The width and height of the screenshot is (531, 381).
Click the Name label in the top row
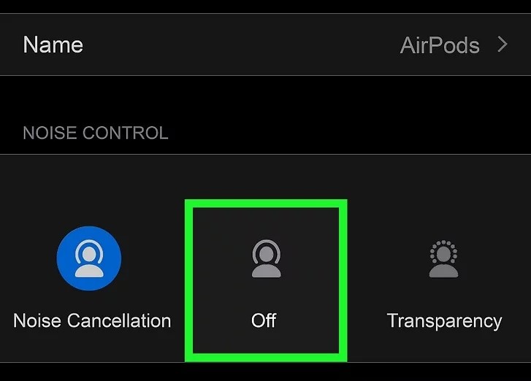pyautogui.click(x=53, y=45)
